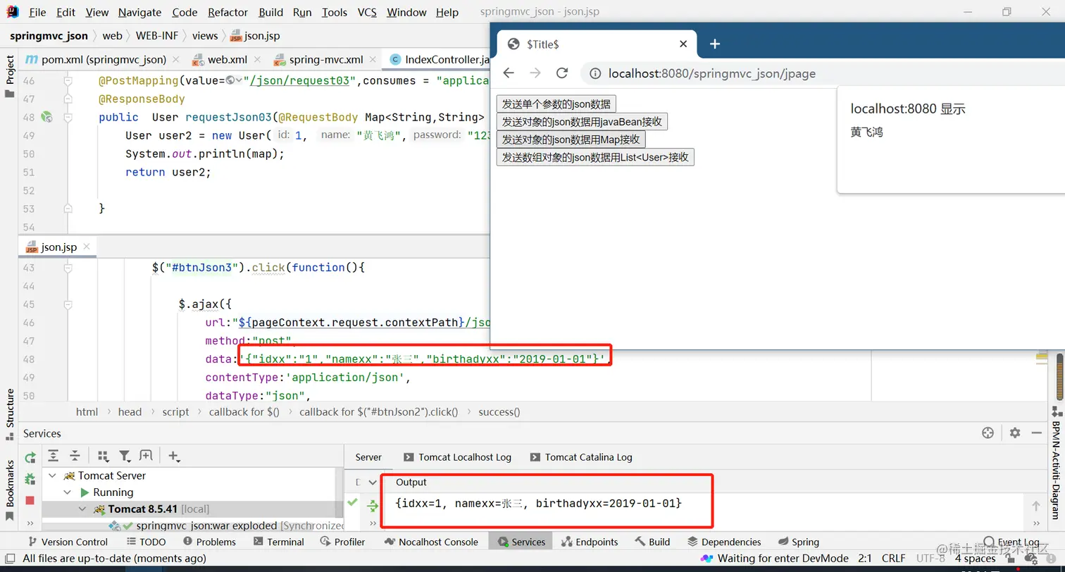Click the 发送单个参数的json数据 button in browser
Image resolution: width=1065 pixels, height=572 pixels.
(x=556, y=104)
